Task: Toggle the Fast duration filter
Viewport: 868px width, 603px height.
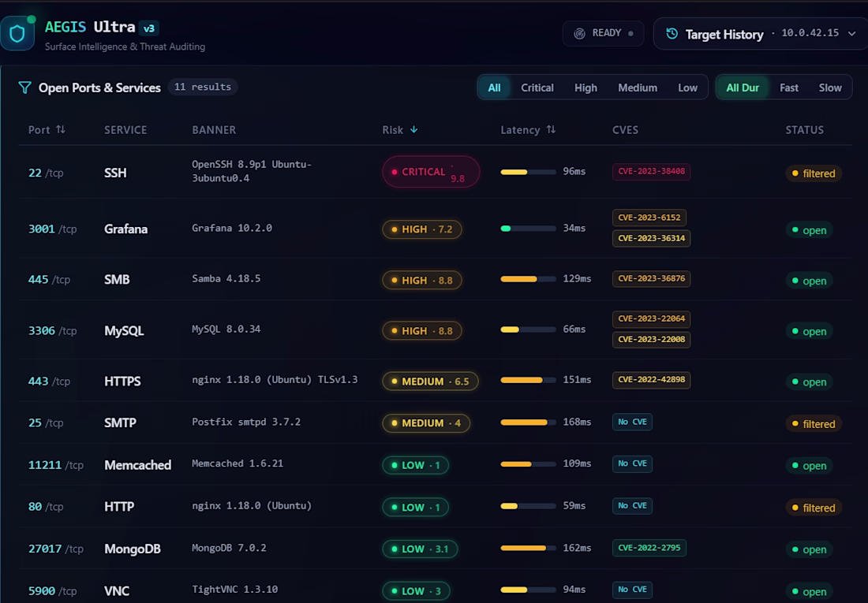Action: 789,87
